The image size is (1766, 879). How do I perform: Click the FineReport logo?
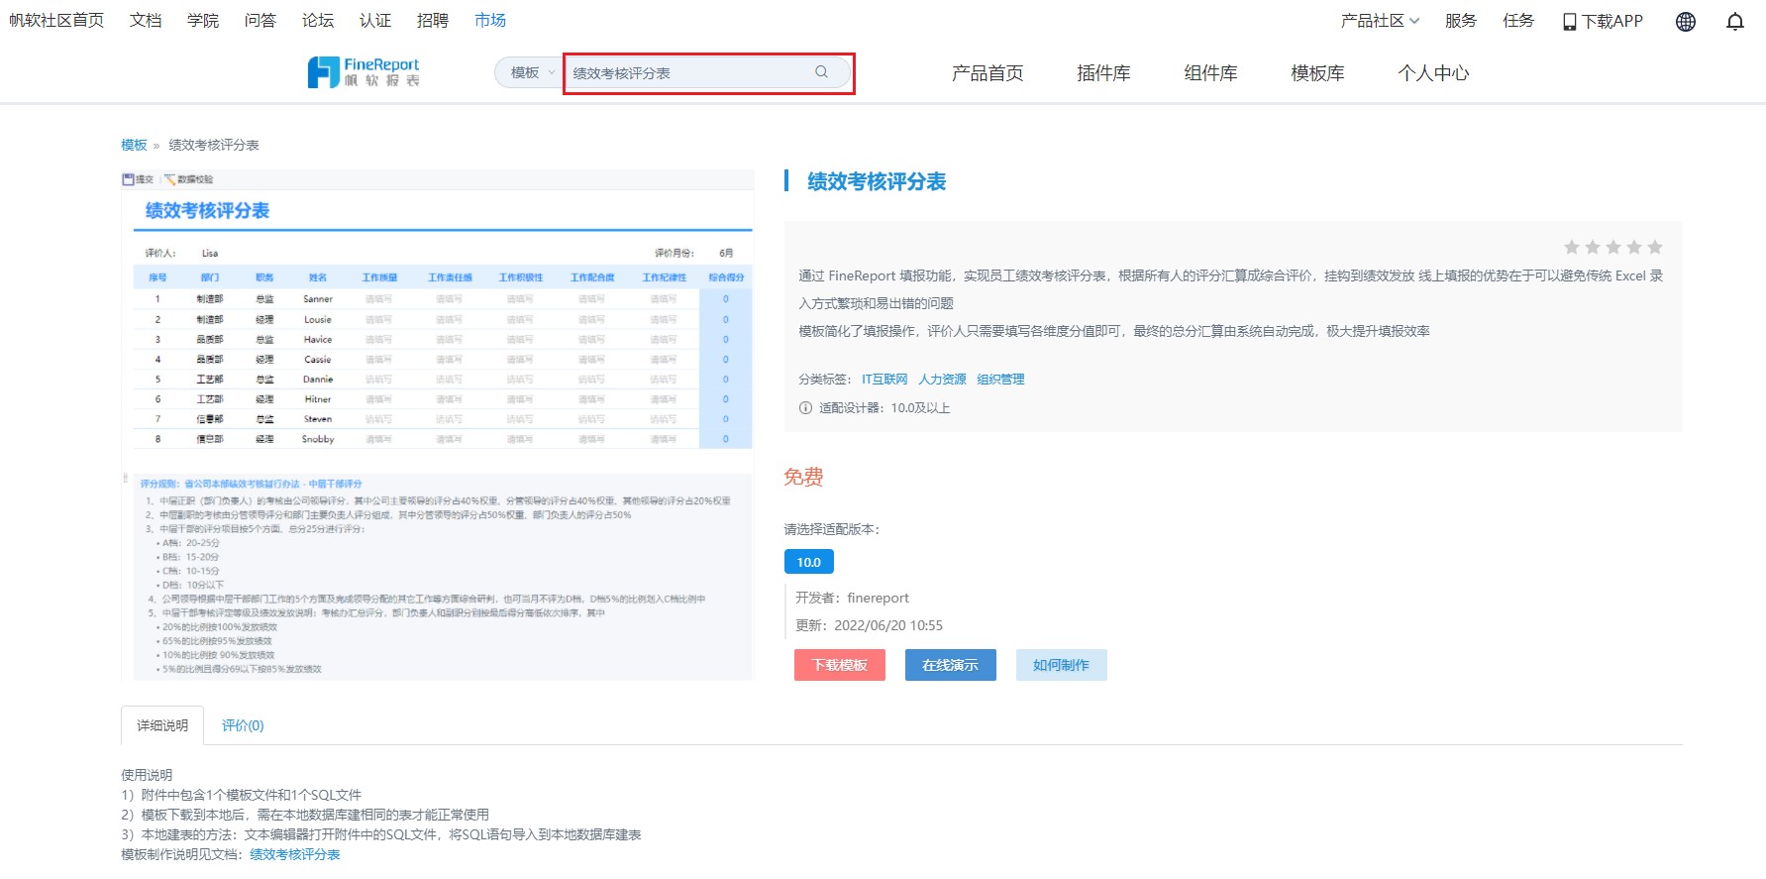364,72
